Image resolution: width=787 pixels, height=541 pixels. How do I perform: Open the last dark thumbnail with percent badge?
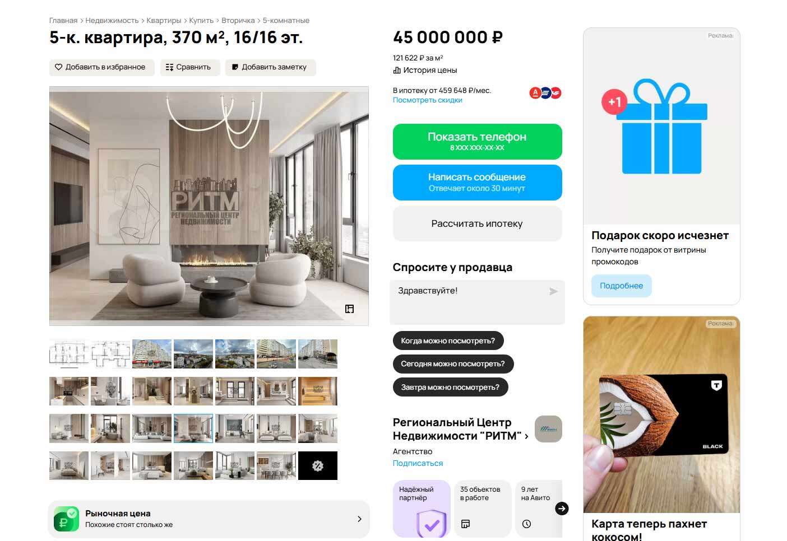[x=318, y=466]
